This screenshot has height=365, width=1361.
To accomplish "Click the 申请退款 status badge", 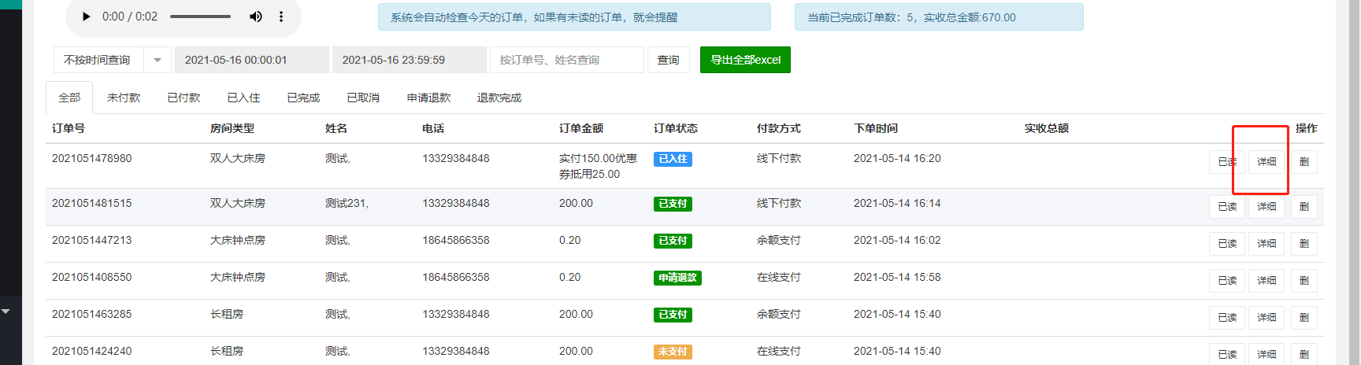I will pos(677,278).
